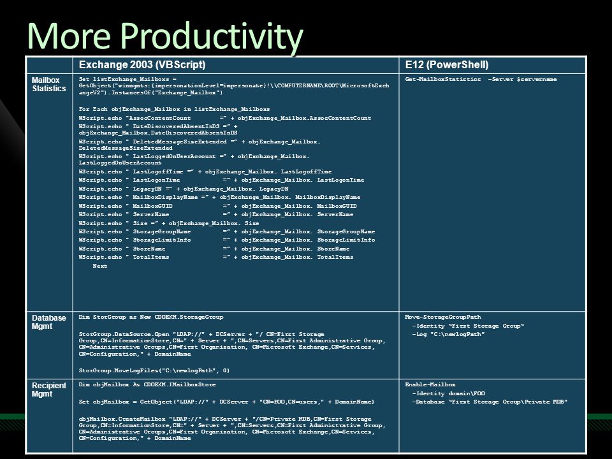Screen dimensions: 612x459
Task: Select the 'Exchange 2003 (VBScript)' column header
Action: point(142,65)
